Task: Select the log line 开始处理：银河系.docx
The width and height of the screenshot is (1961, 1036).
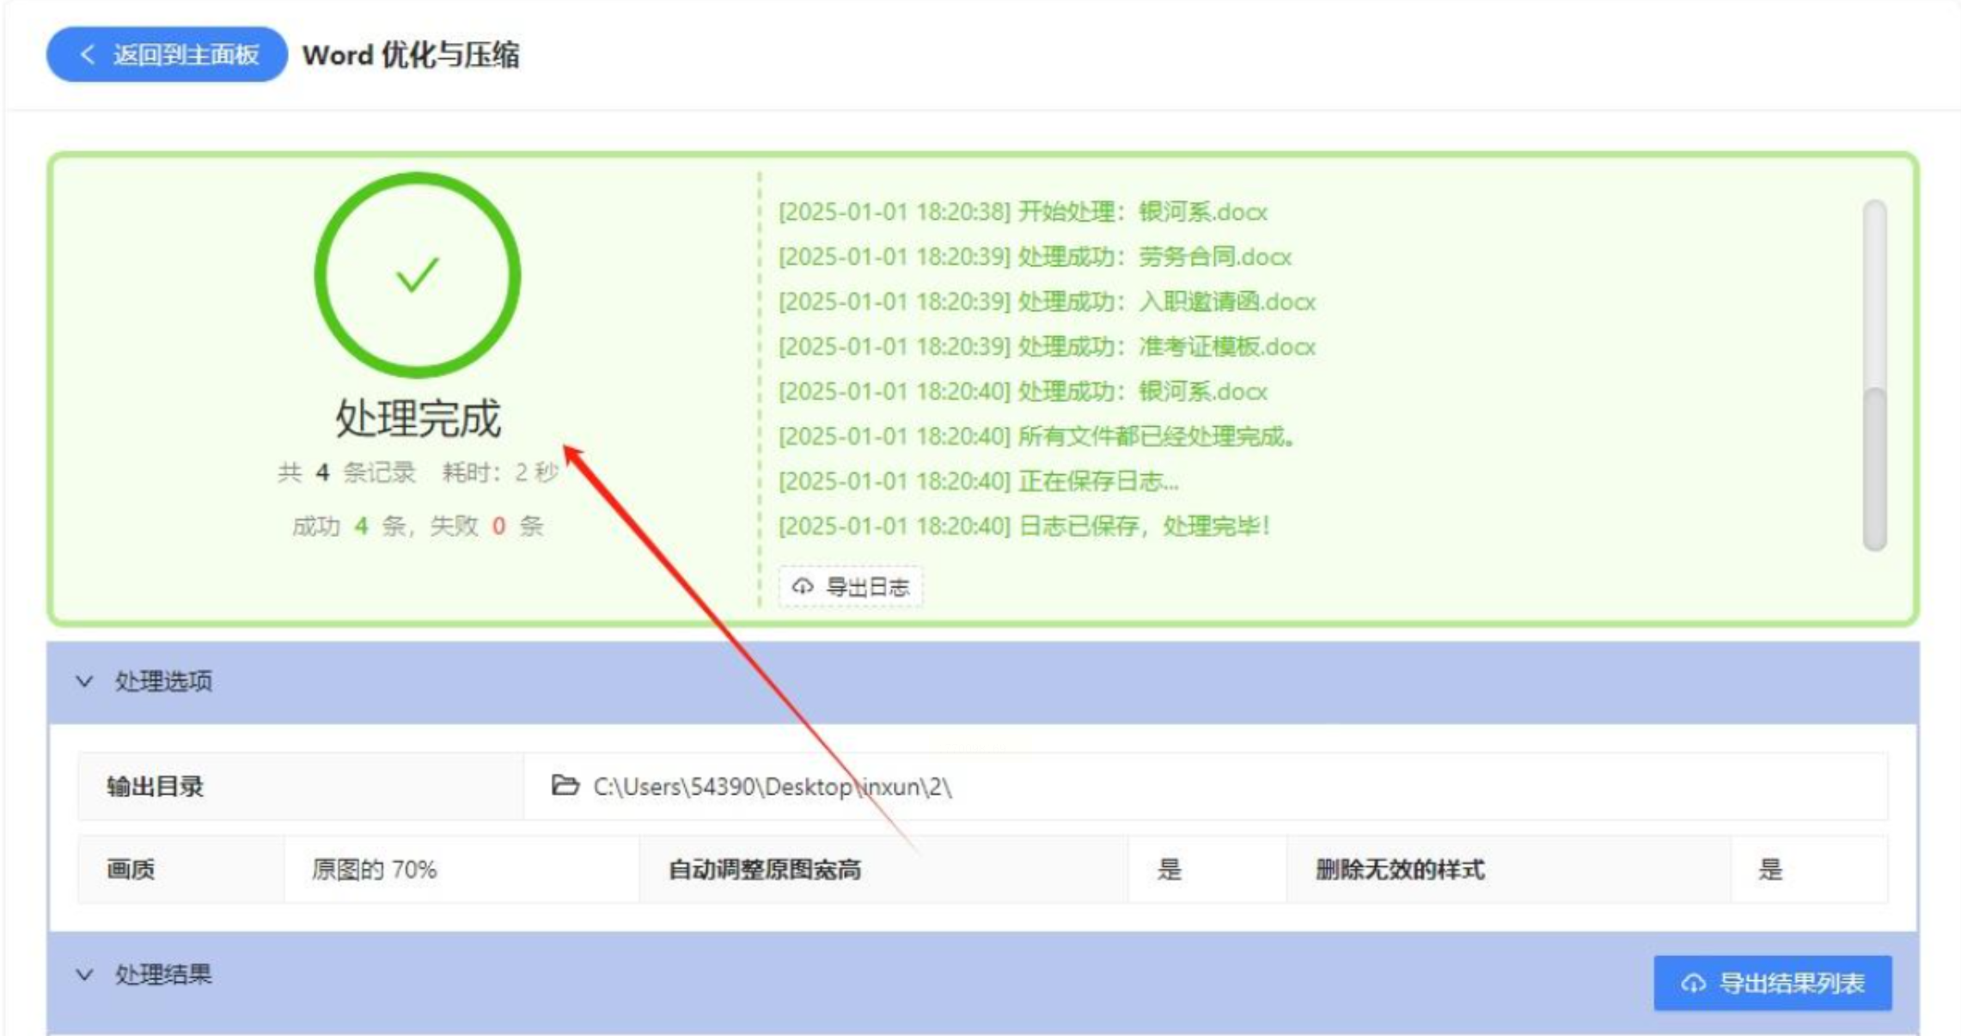Action: coord(1022,212)
